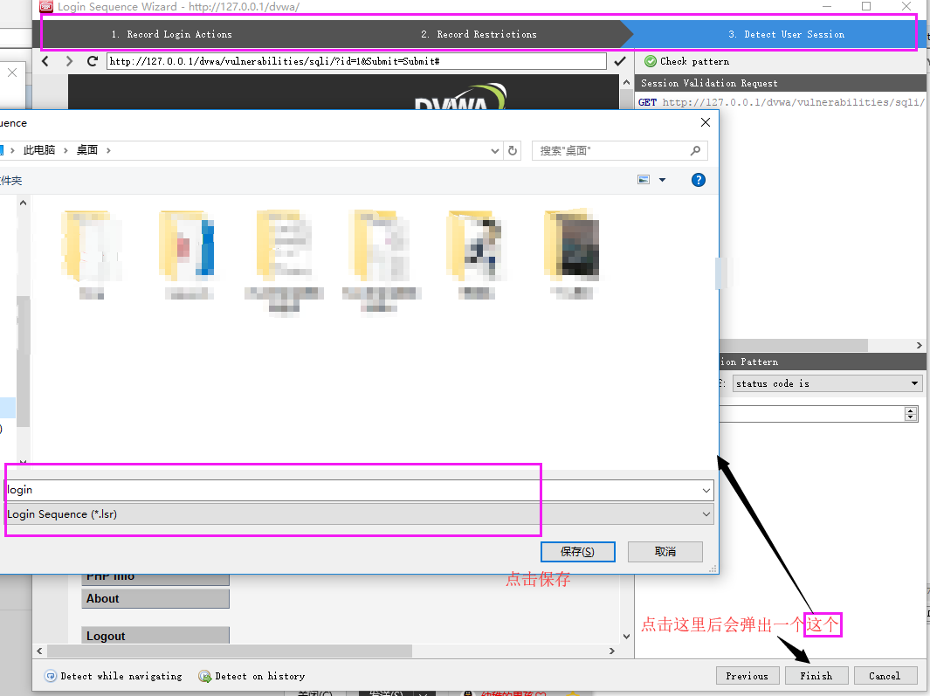Click the page reload icon beside the URL

92,61
